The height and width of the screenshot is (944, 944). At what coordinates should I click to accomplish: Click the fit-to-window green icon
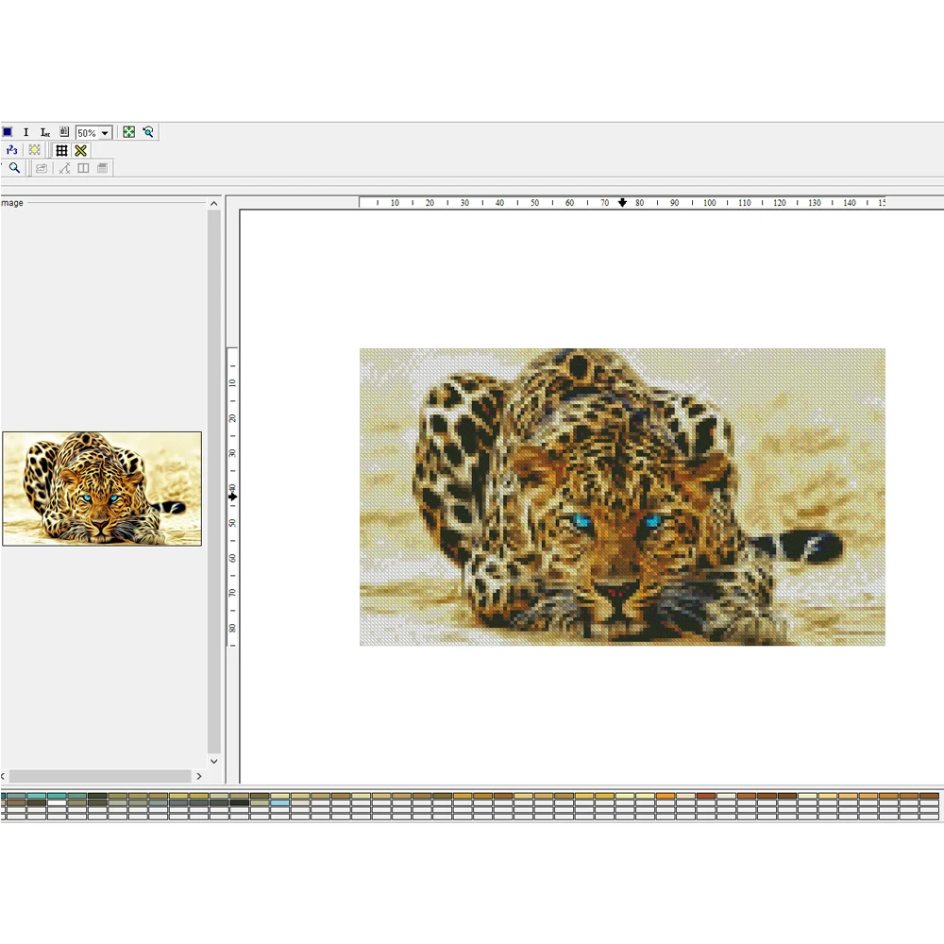(129, 131)
